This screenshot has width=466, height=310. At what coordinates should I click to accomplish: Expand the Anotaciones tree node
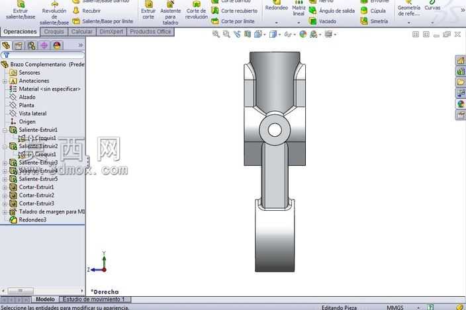[5, 81]
